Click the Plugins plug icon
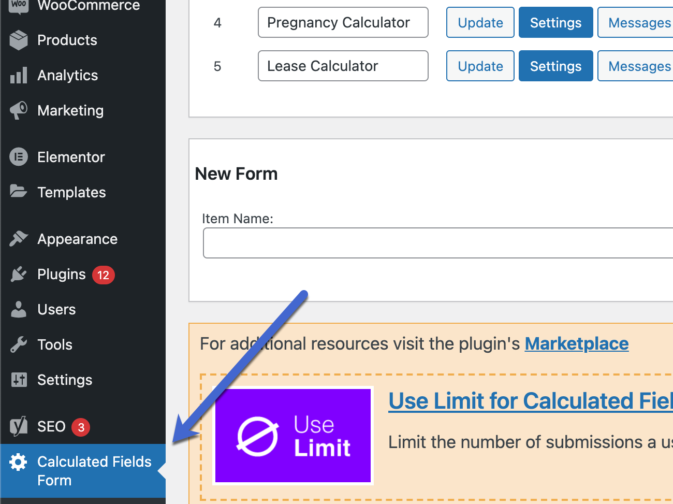Viewport: 673px width, 504px height. [x=19, y=274]
